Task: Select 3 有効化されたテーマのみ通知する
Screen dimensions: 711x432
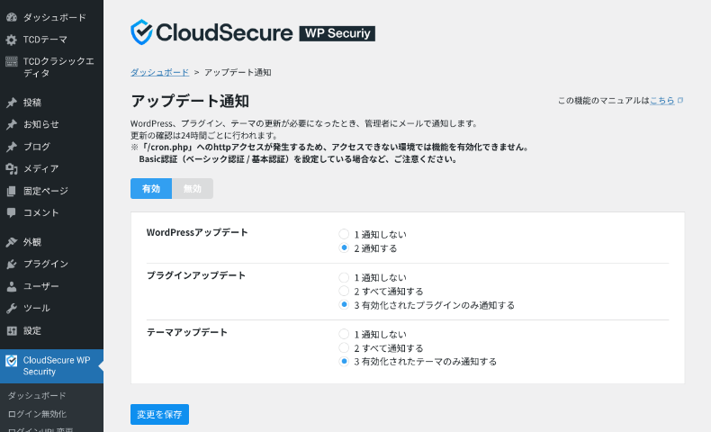Action: (x=344, y=361)
